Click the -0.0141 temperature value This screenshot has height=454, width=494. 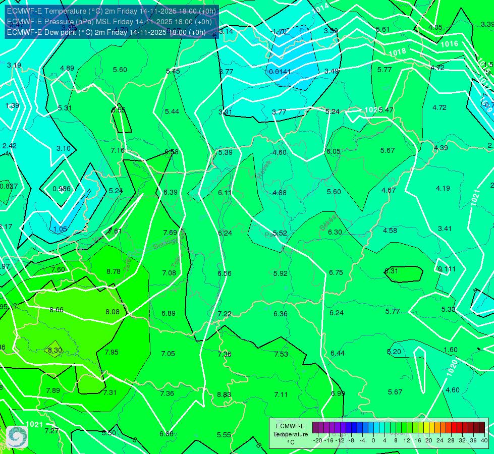279,72
